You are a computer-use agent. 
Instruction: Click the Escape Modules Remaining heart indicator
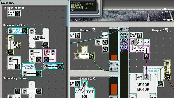click(x=72, y=10)
